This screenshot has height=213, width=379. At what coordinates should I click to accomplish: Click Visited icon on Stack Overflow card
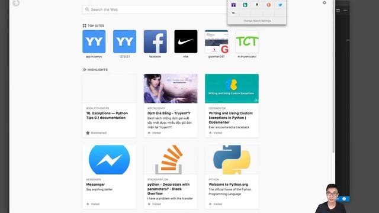(x=149, y=204)
